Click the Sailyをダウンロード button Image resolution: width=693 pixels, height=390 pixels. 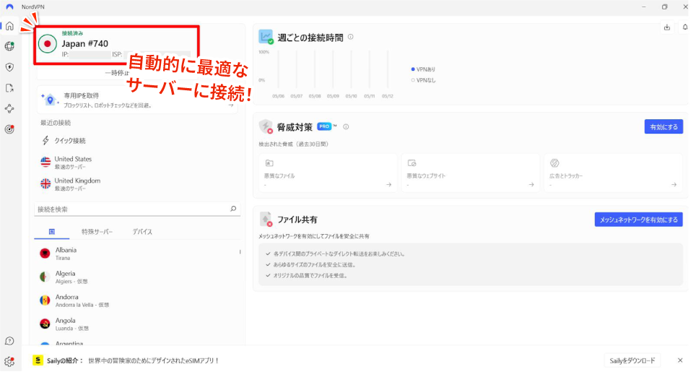[x=632, y=360]
